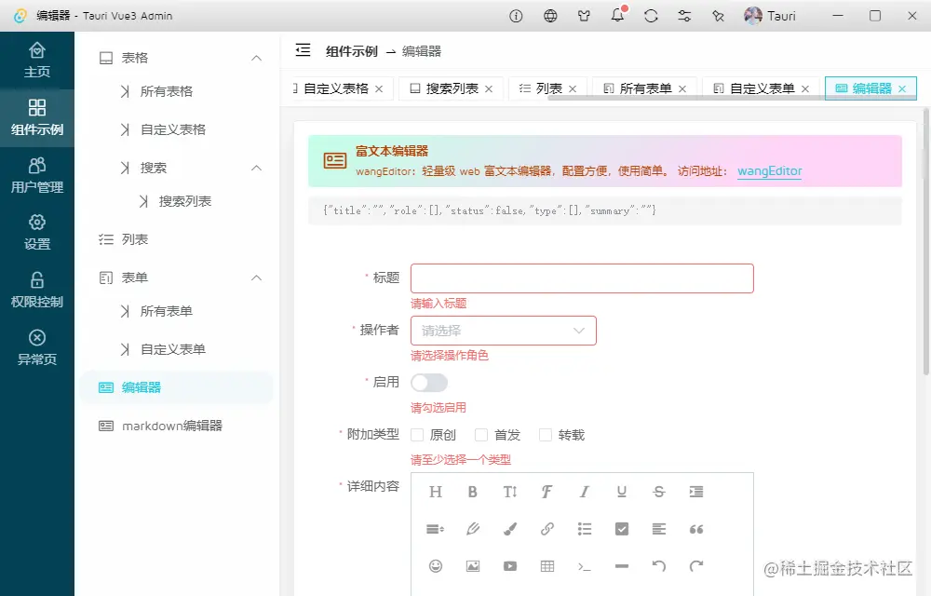
Task: Click the pin window icon
Action: click(x=718, y=16)
